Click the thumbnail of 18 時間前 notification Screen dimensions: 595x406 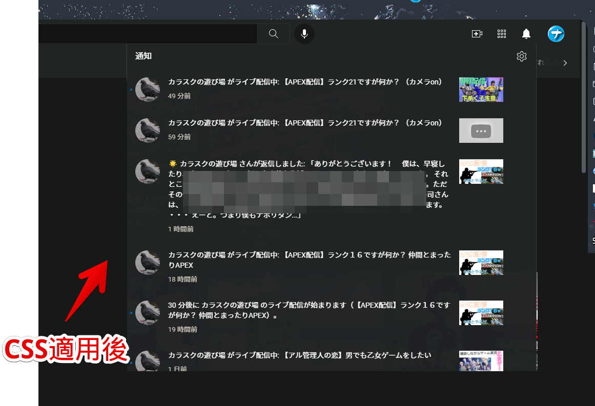coord(481,262)
